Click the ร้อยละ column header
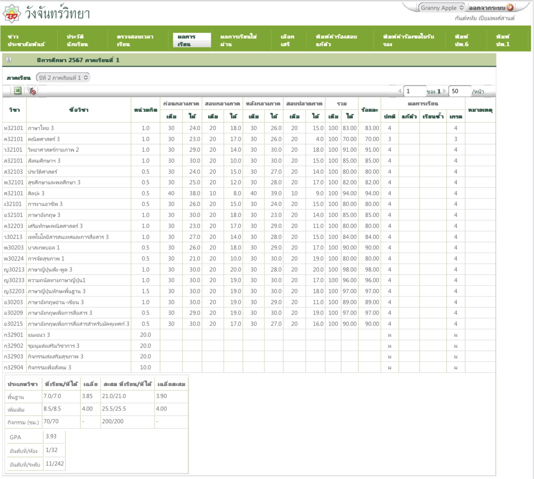This screenshot has height=479, width=534. (x=370, y=110)
